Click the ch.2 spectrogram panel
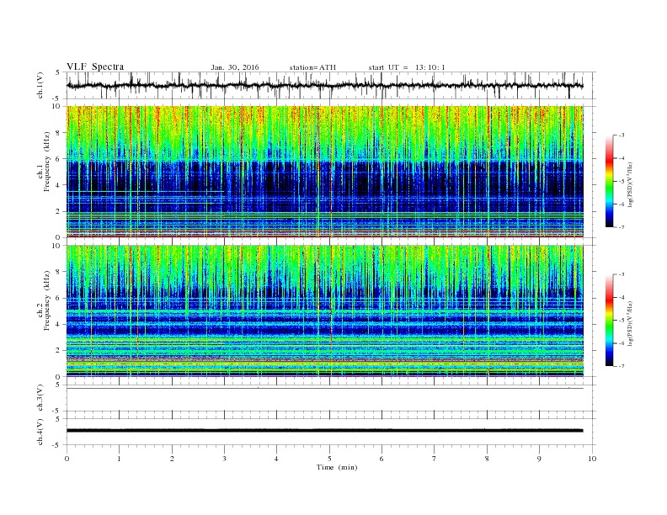 pyautogui.click(x=325, y=311)
